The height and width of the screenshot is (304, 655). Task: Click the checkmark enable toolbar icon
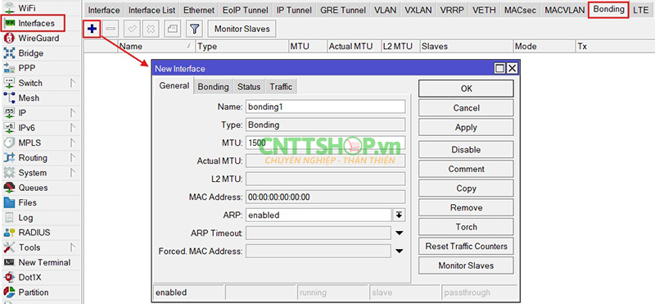click(133, 29)
